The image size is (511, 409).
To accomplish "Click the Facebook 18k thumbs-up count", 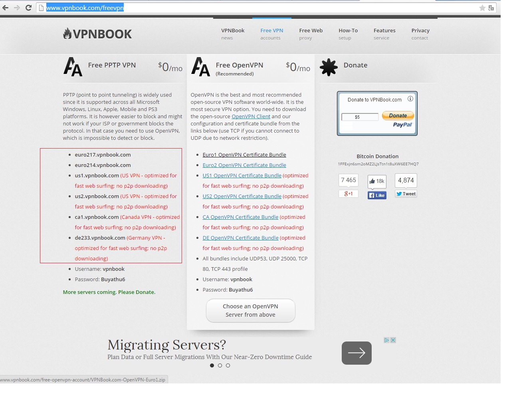I will 377,181.
